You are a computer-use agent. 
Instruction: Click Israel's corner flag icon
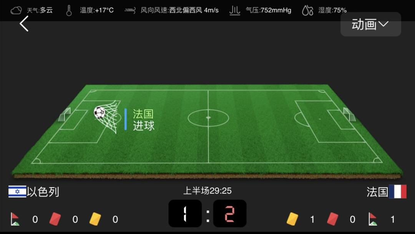[x=15, y=219]
